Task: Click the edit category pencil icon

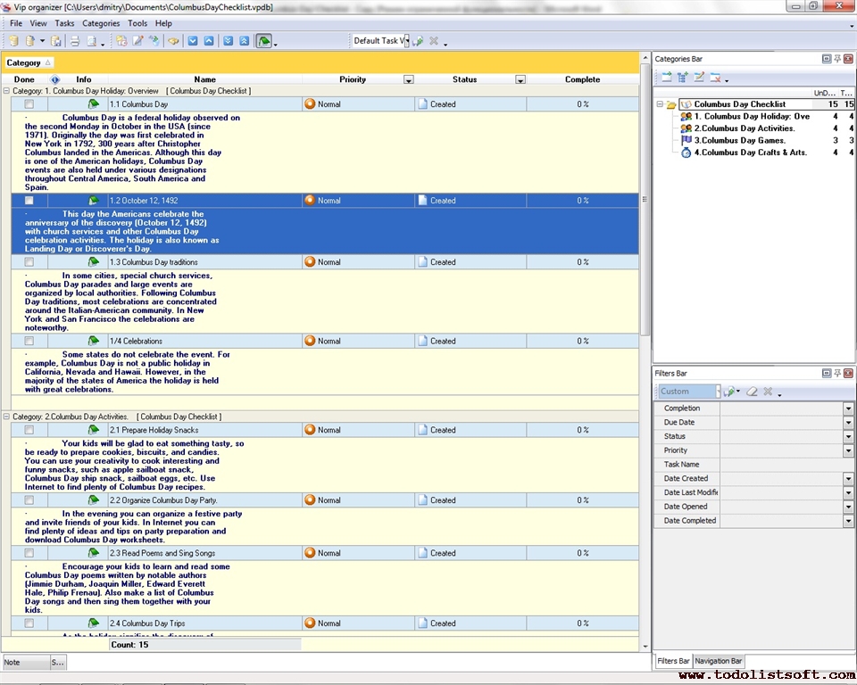Action: click(699, 78)
